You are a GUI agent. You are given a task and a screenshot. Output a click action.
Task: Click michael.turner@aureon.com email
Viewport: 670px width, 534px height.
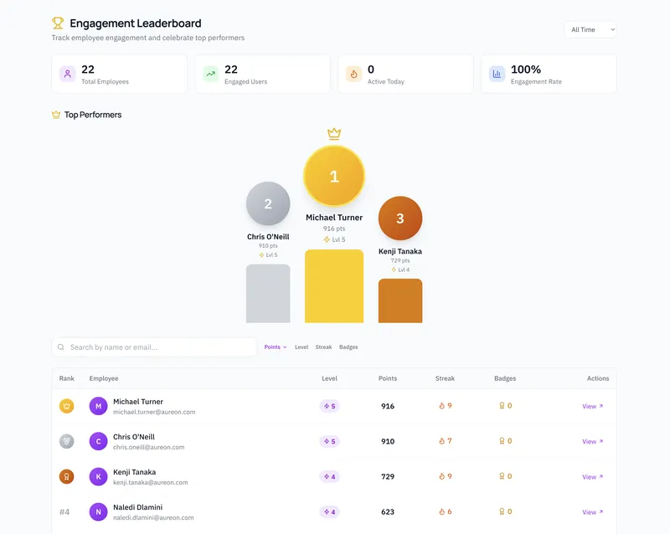(154, 413)
